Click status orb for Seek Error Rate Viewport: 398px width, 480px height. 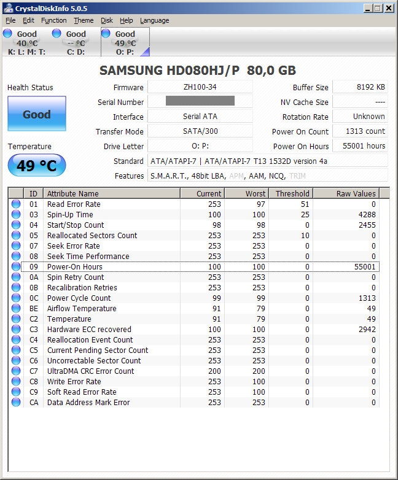pyautogui.click(x=16, y=246)
